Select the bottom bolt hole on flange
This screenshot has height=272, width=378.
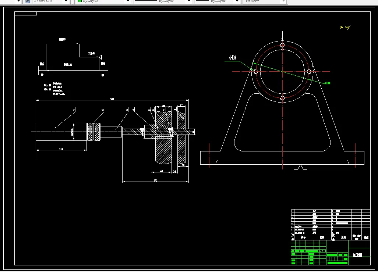click(283, 98)
